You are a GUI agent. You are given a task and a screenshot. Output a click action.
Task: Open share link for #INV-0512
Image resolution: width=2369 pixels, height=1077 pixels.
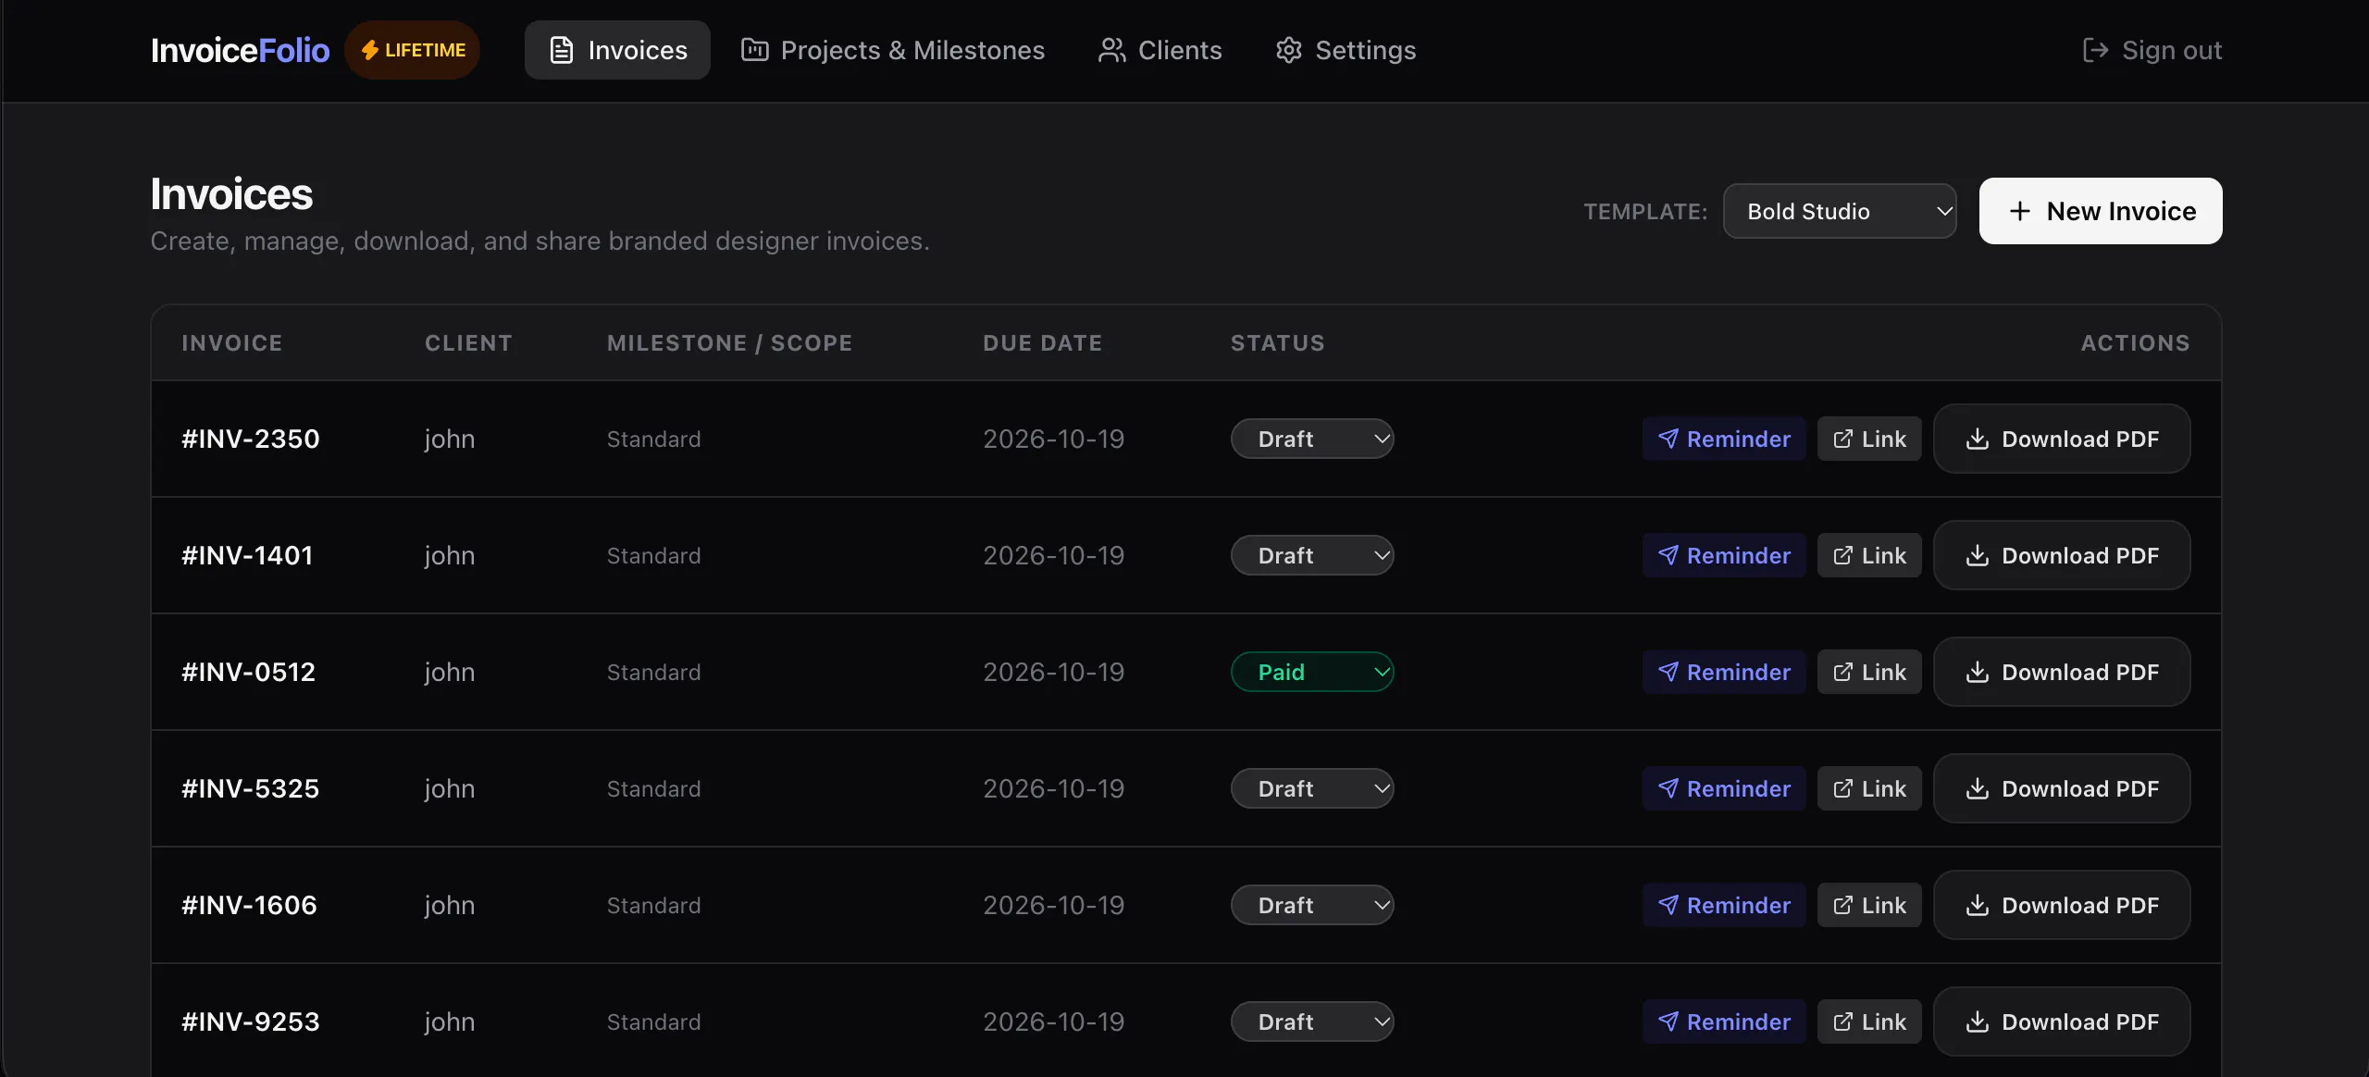pos(1869,672)
